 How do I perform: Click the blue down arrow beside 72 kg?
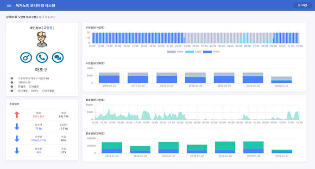pos(17,126)
